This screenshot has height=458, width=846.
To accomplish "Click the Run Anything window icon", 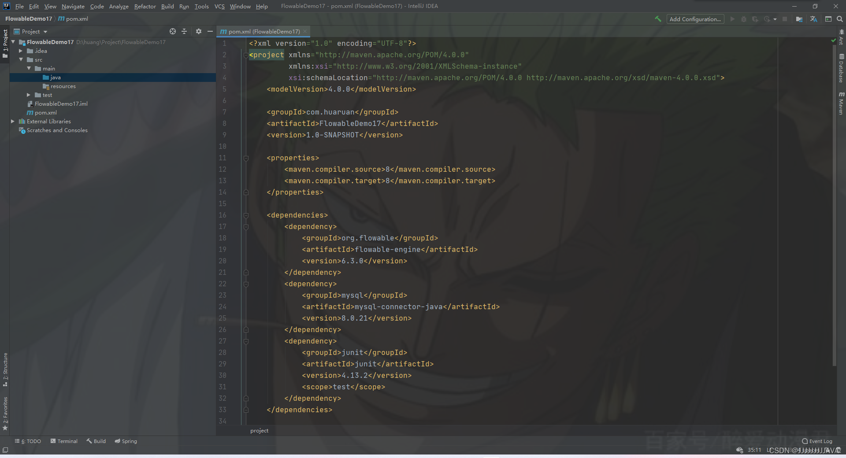I will 828,19.
